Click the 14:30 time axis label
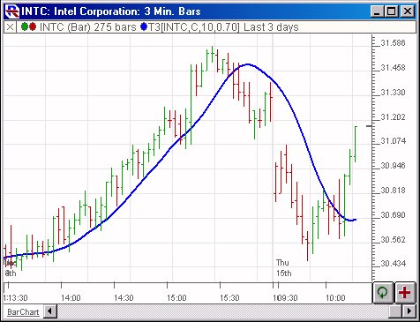This screenshot has height=322, width=420. pos(124,298)
